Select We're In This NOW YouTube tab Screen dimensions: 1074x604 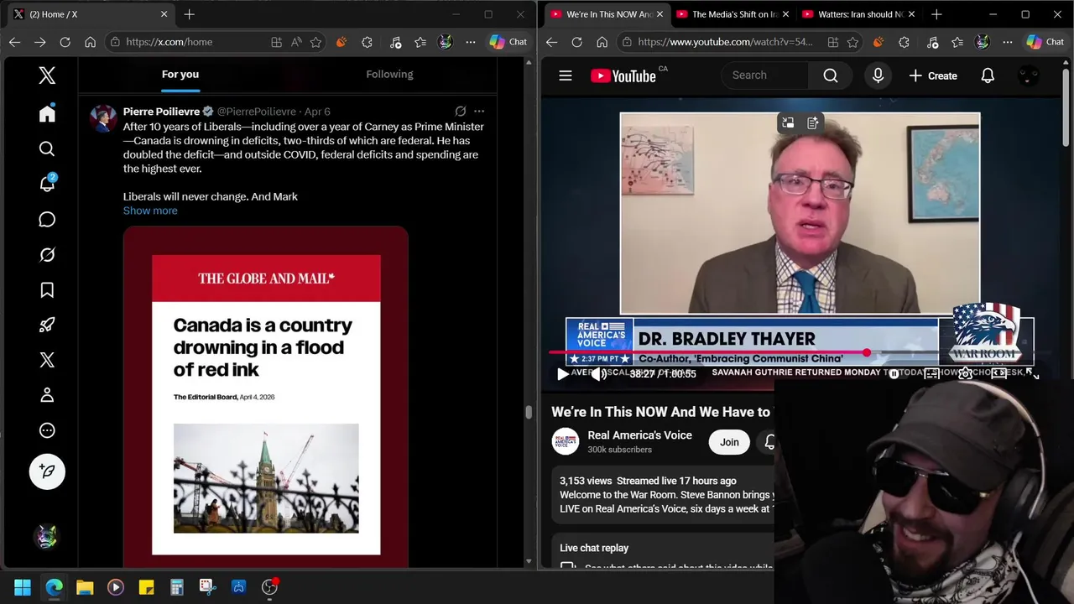pos(606,14)
